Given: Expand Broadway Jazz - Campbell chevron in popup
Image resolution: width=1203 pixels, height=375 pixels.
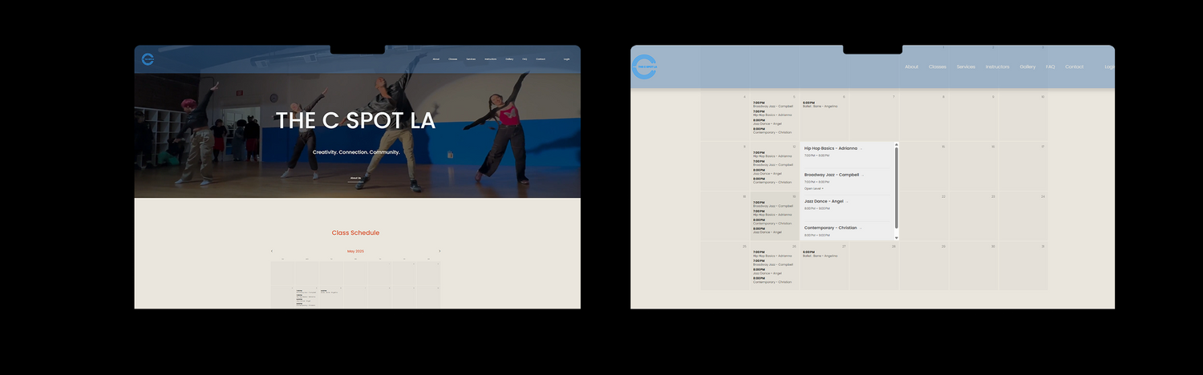Looking at the screenshot, I should (863, 175).
